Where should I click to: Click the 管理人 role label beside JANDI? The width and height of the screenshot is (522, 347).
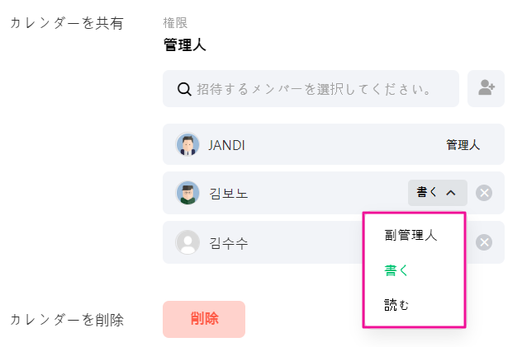(463, 145)
